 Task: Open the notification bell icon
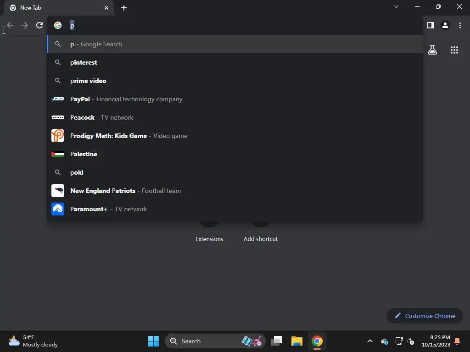457,341
